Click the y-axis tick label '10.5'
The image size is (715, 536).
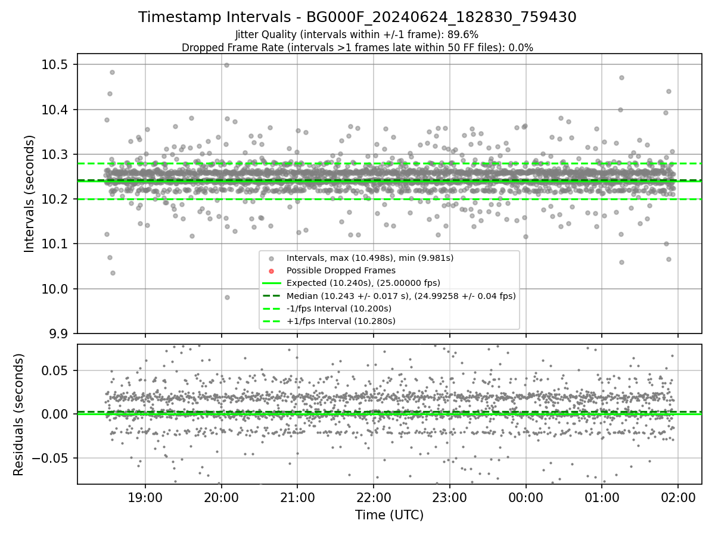point(55,65)
